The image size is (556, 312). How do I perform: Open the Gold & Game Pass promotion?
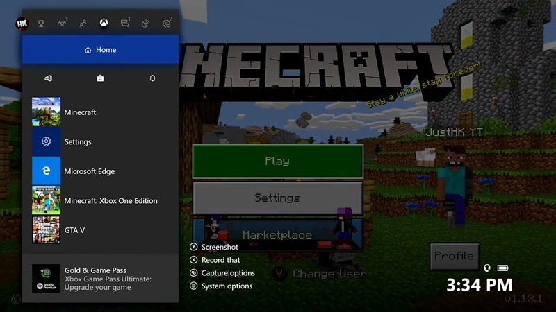click(100, 279)
